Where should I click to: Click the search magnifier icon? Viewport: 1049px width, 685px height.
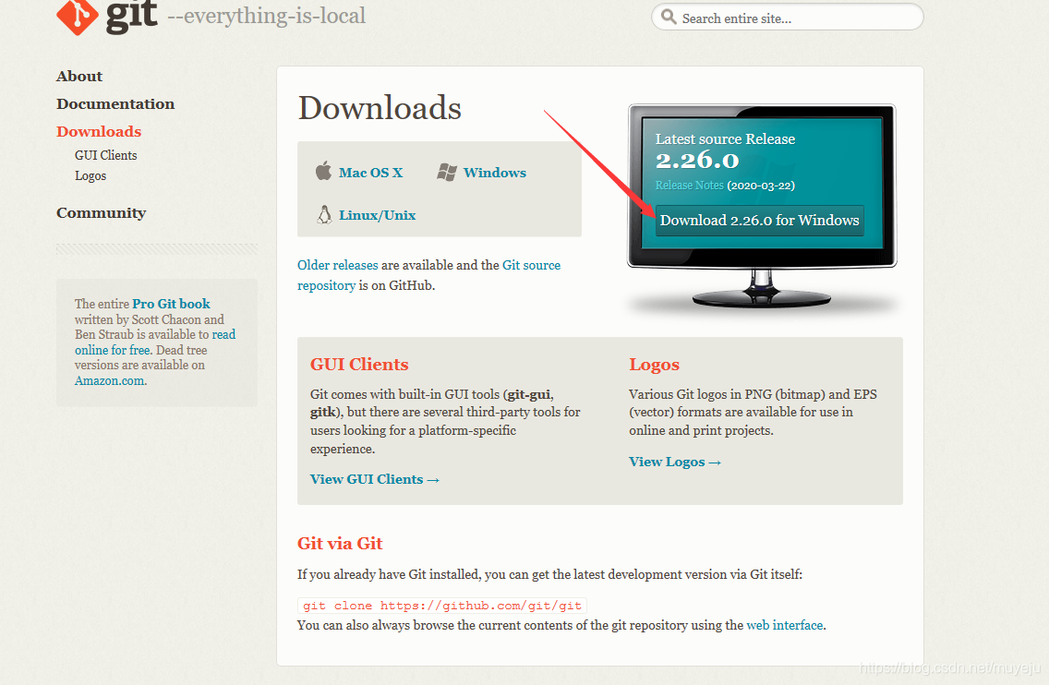[x=669, y=17]
